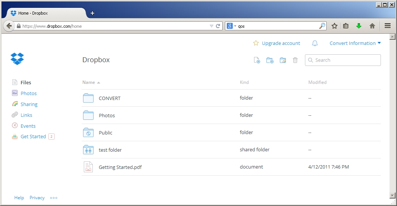397x206 pixels.
Task: Open Files in the sidebar
Action: [x=26, y=83]
